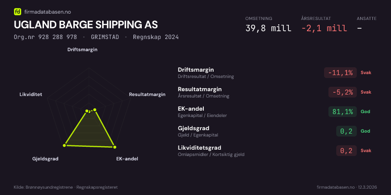
Task: Click the Likviditet axis label on chart
Action: pyautogui.click(x=31, y=94)
